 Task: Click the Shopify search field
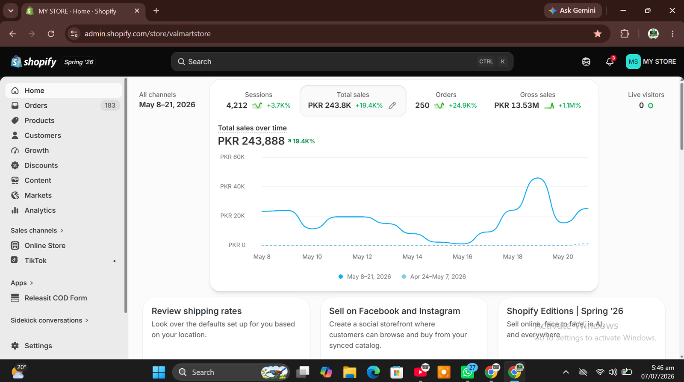point(342,62)
